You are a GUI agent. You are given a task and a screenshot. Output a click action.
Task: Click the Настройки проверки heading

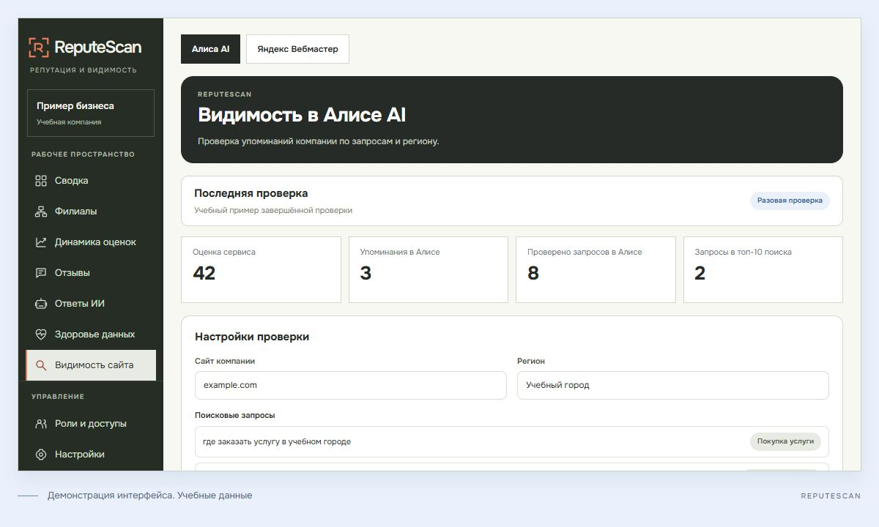252,337
